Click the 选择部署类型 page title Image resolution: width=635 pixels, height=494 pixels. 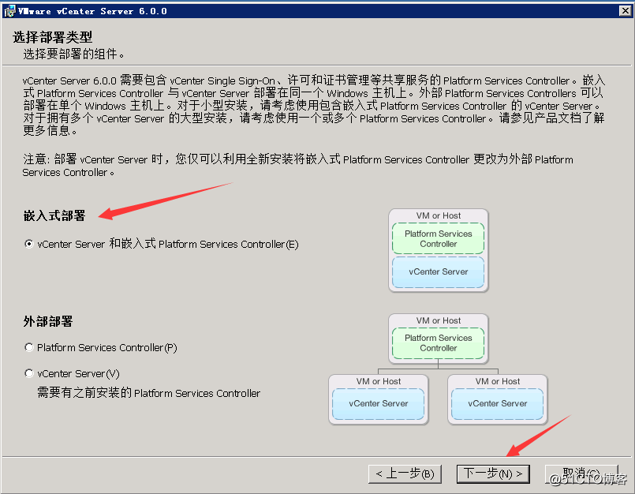(53, 37)
